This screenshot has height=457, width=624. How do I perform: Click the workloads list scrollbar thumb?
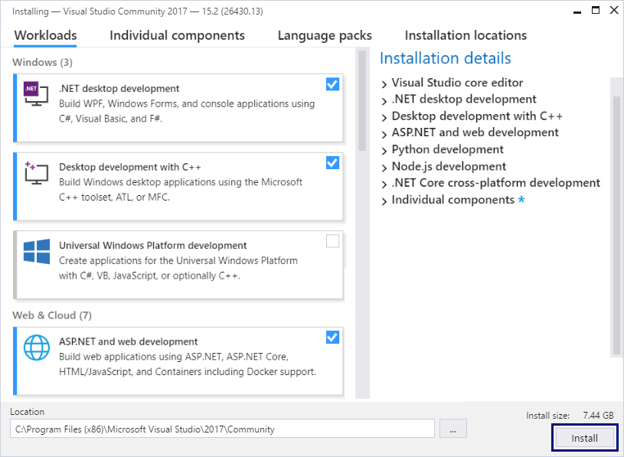pyautogui.click(x=362, y=100)
